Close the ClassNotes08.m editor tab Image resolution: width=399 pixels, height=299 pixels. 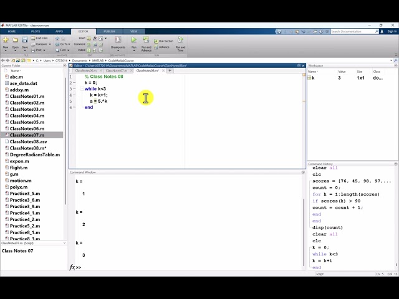(x=163, y=70)
